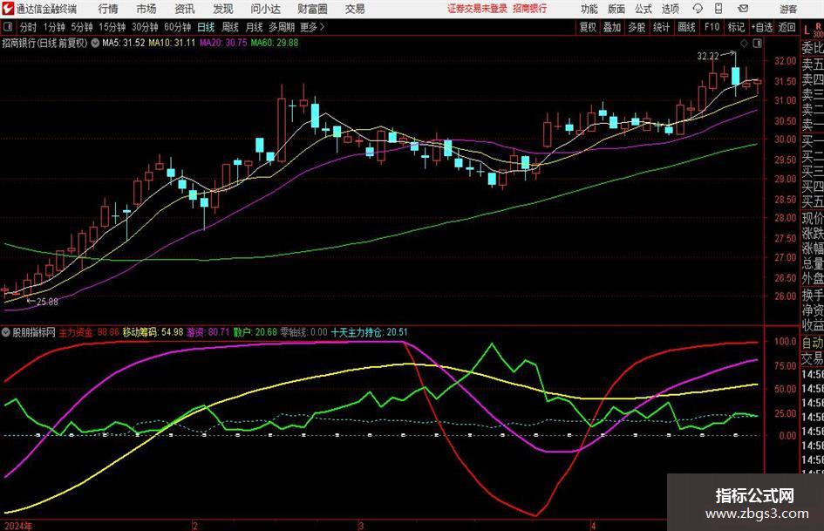Viewport: 824px width, 531px height.
Task: Expand the 股朋指标网 indicator dropdown
Action: (x=6, y=332)
